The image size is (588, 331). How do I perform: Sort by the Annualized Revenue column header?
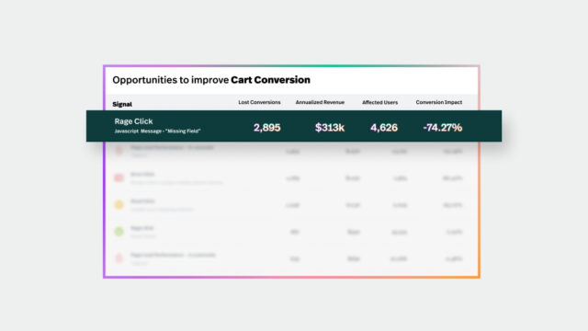pos(320,102)
